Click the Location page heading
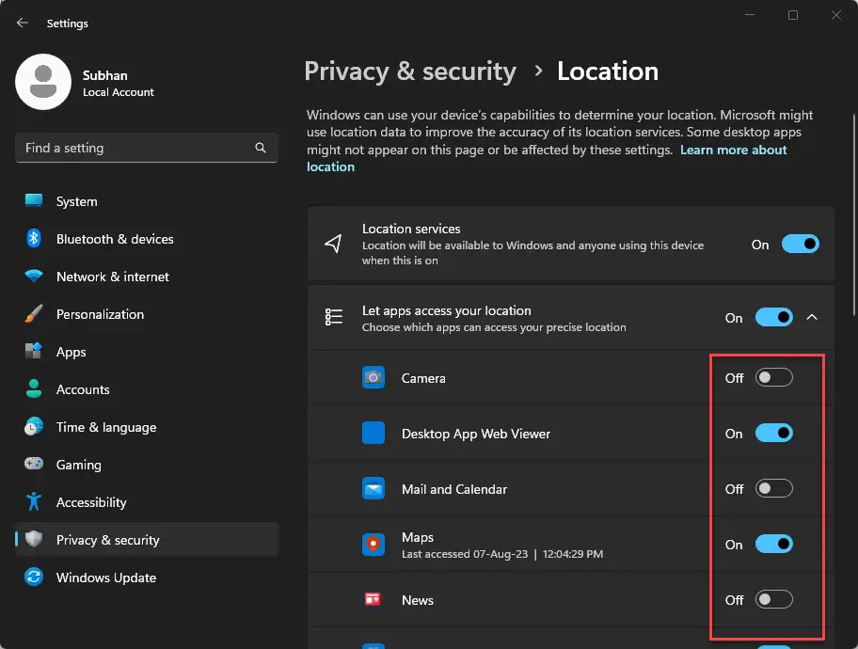This screenshot has width=858, height=649. tap(608, 71)
